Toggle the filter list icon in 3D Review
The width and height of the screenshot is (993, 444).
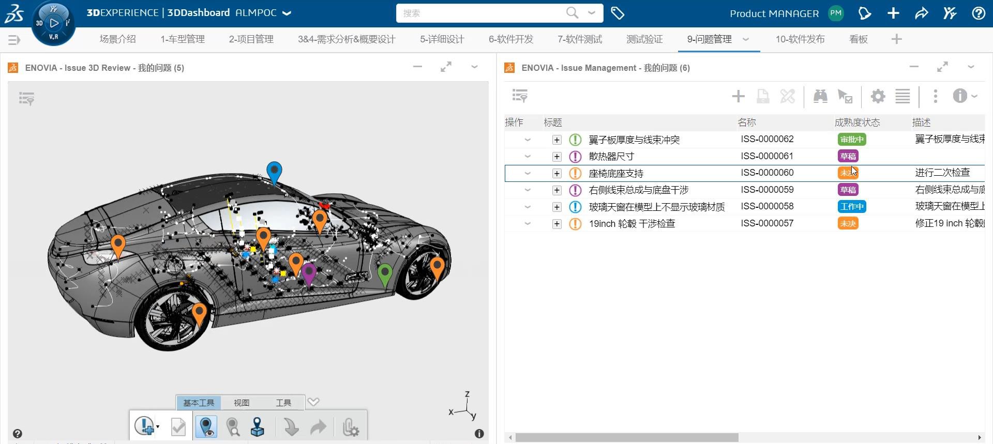26,98
